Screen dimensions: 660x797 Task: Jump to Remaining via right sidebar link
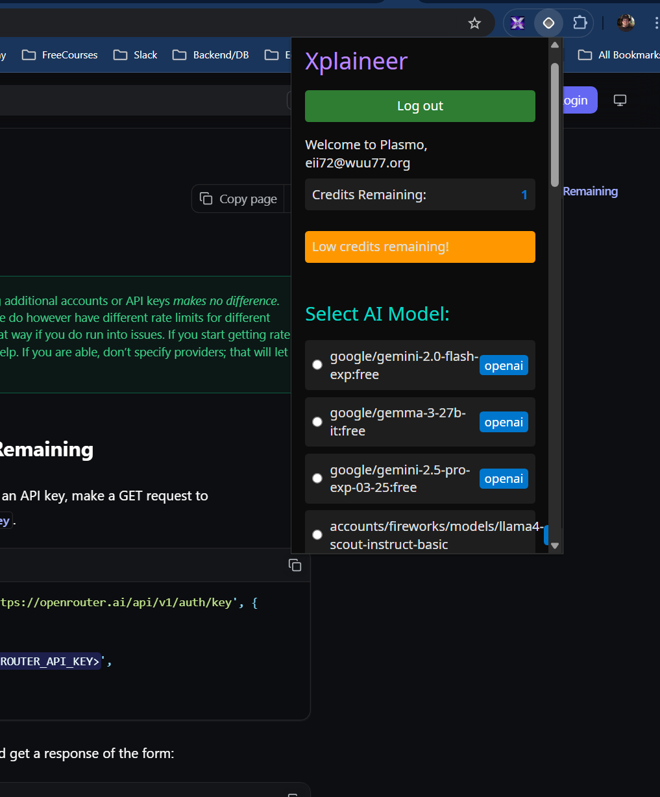pos(590,191)
